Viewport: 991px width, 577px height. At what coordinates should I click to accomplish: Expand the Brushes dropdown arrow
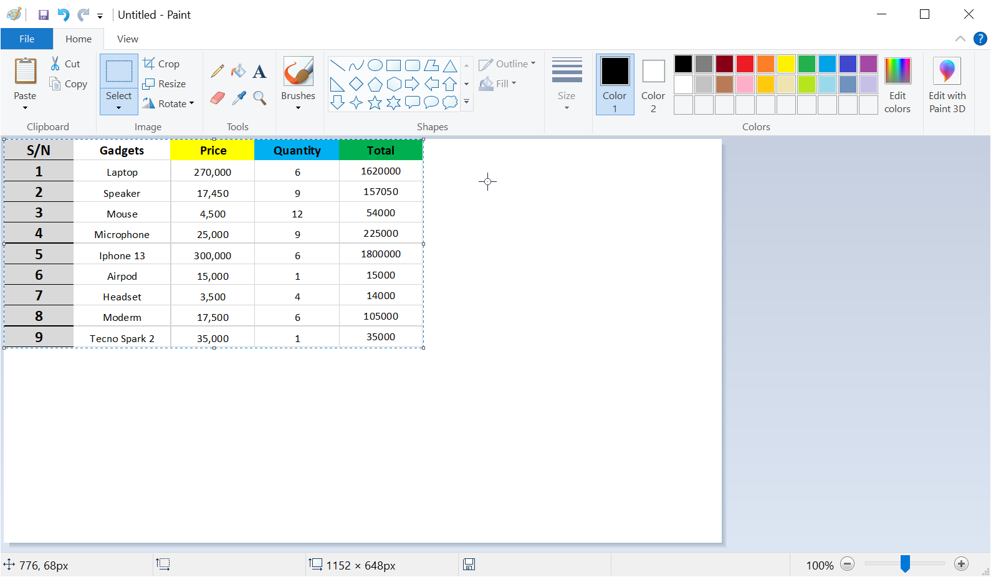pyautogui.click(x=298, y=108)
